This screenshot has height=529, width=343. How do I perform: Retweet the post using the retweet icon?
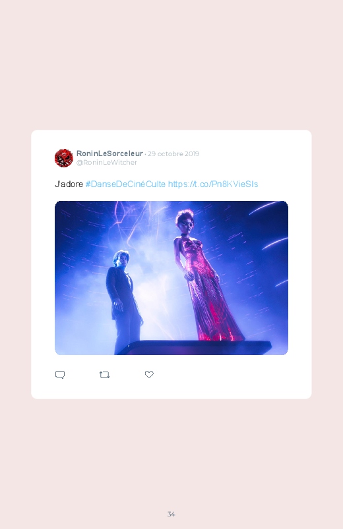(x=104, y=375)
